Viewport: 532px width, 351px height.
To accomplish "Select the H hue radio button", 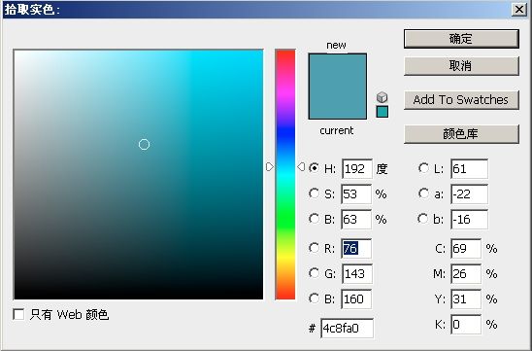I will click(x=314, y=168).
